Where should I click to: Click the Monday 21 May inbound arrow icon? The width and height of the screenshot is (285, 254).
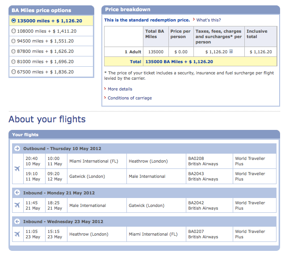click(17, 193)
